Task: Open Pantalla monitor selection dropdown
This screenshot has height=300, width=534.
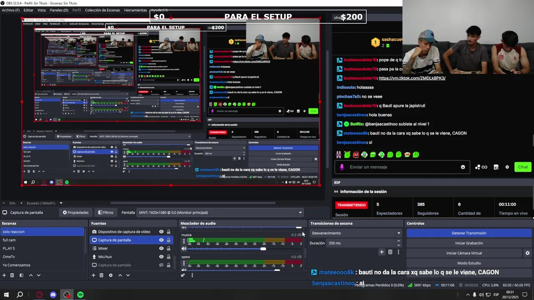Action: [220, 212]
